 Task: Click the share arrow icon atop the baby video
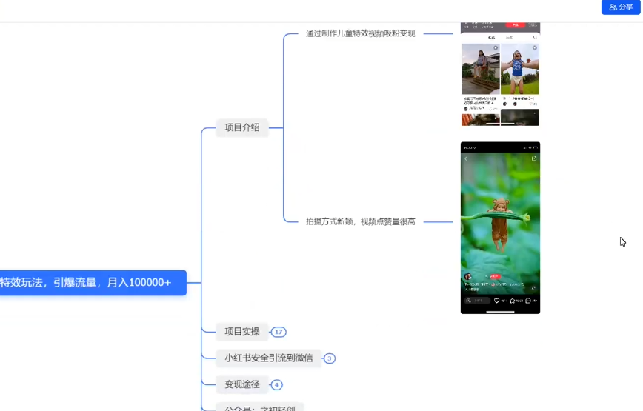point(533,158)
